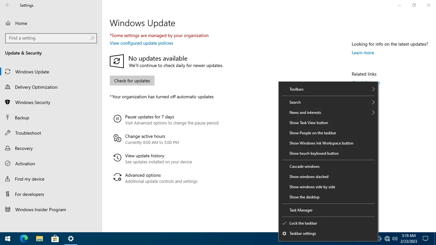Open Windows Insider Program settings

51,210
